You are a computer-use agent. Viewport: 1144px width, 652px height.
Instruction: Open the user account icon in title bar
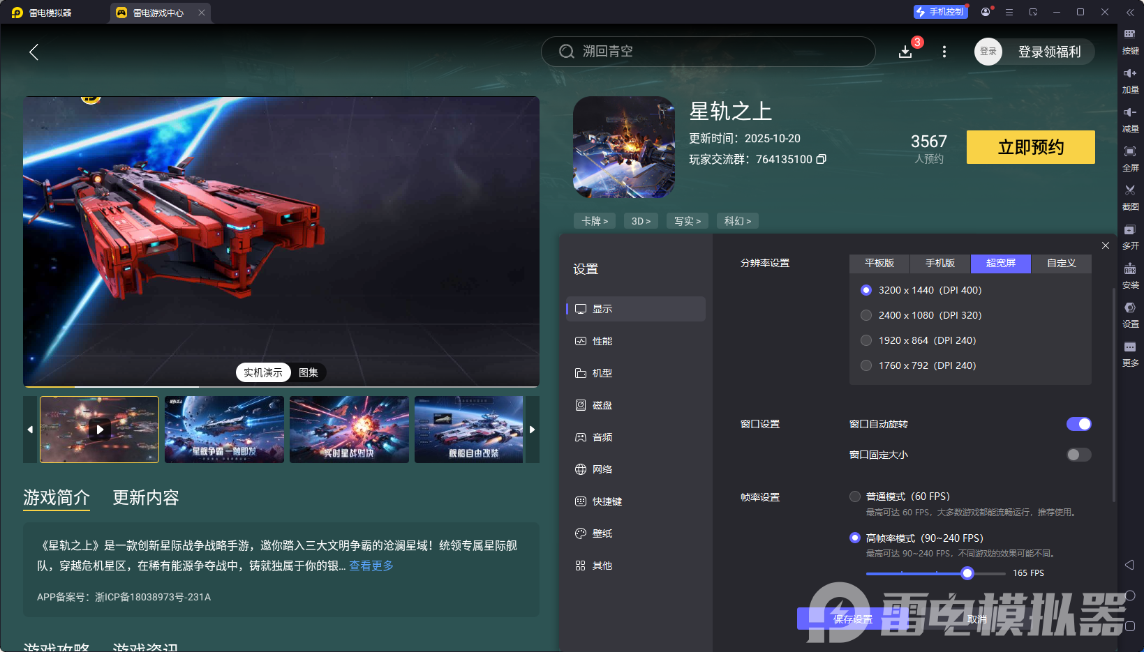(x=986, y=12)
